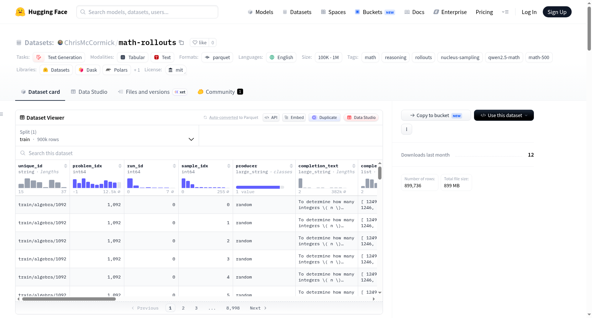Select the math-500 tag
Image resolution: width=592 pixels, height=318 pixels.
[x=539, y=57]
